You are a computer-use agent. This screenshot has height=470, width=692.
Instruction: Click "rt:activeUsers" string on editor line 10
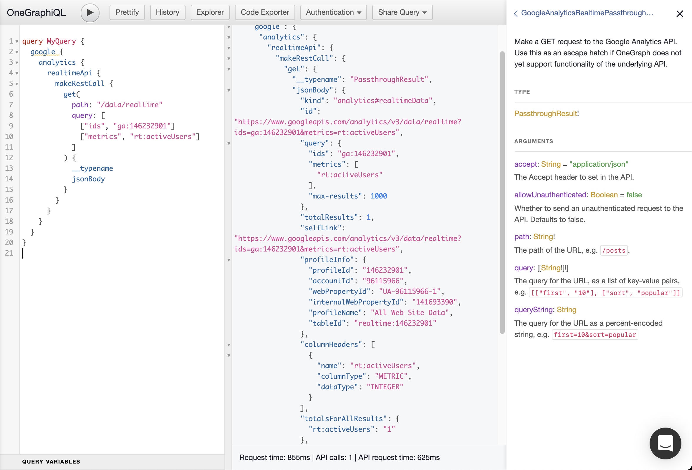163,137
